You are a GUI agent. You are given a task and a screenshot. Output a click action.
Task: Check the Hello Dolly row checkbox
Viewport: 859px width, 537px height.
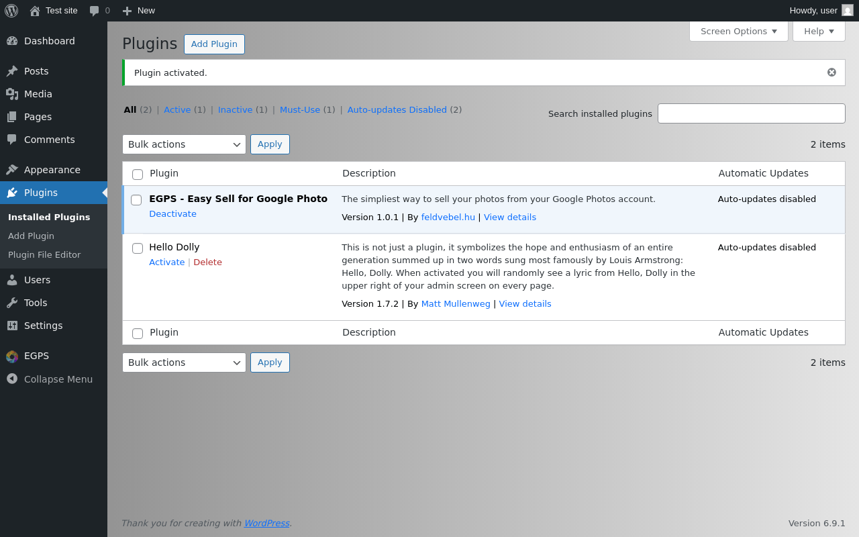[x=138, y=248]
